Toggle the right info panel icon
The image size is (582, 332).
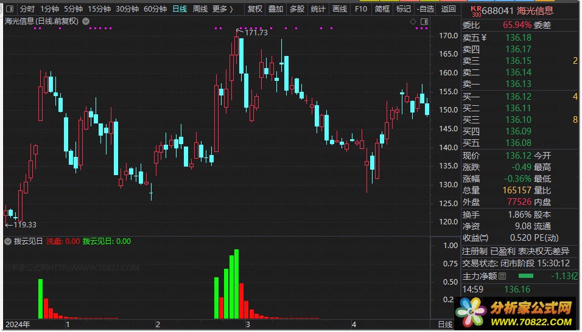tap(424, 22)
